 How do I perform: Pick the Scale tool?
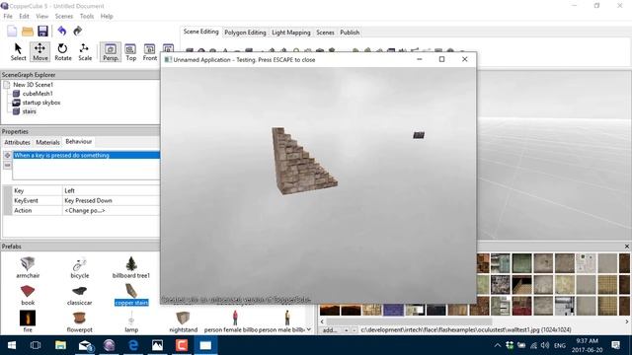pos(85,52)
